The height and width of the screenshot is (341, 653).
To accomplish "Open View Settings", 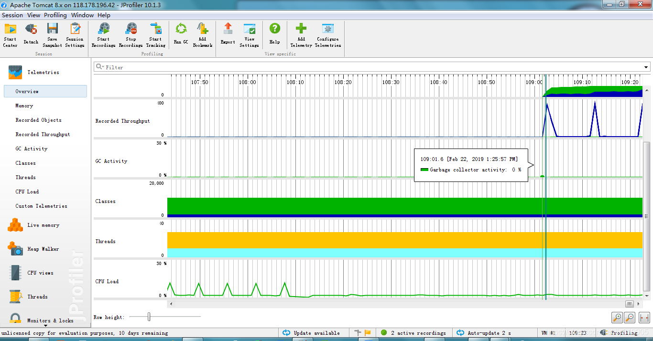I will 249,35.
